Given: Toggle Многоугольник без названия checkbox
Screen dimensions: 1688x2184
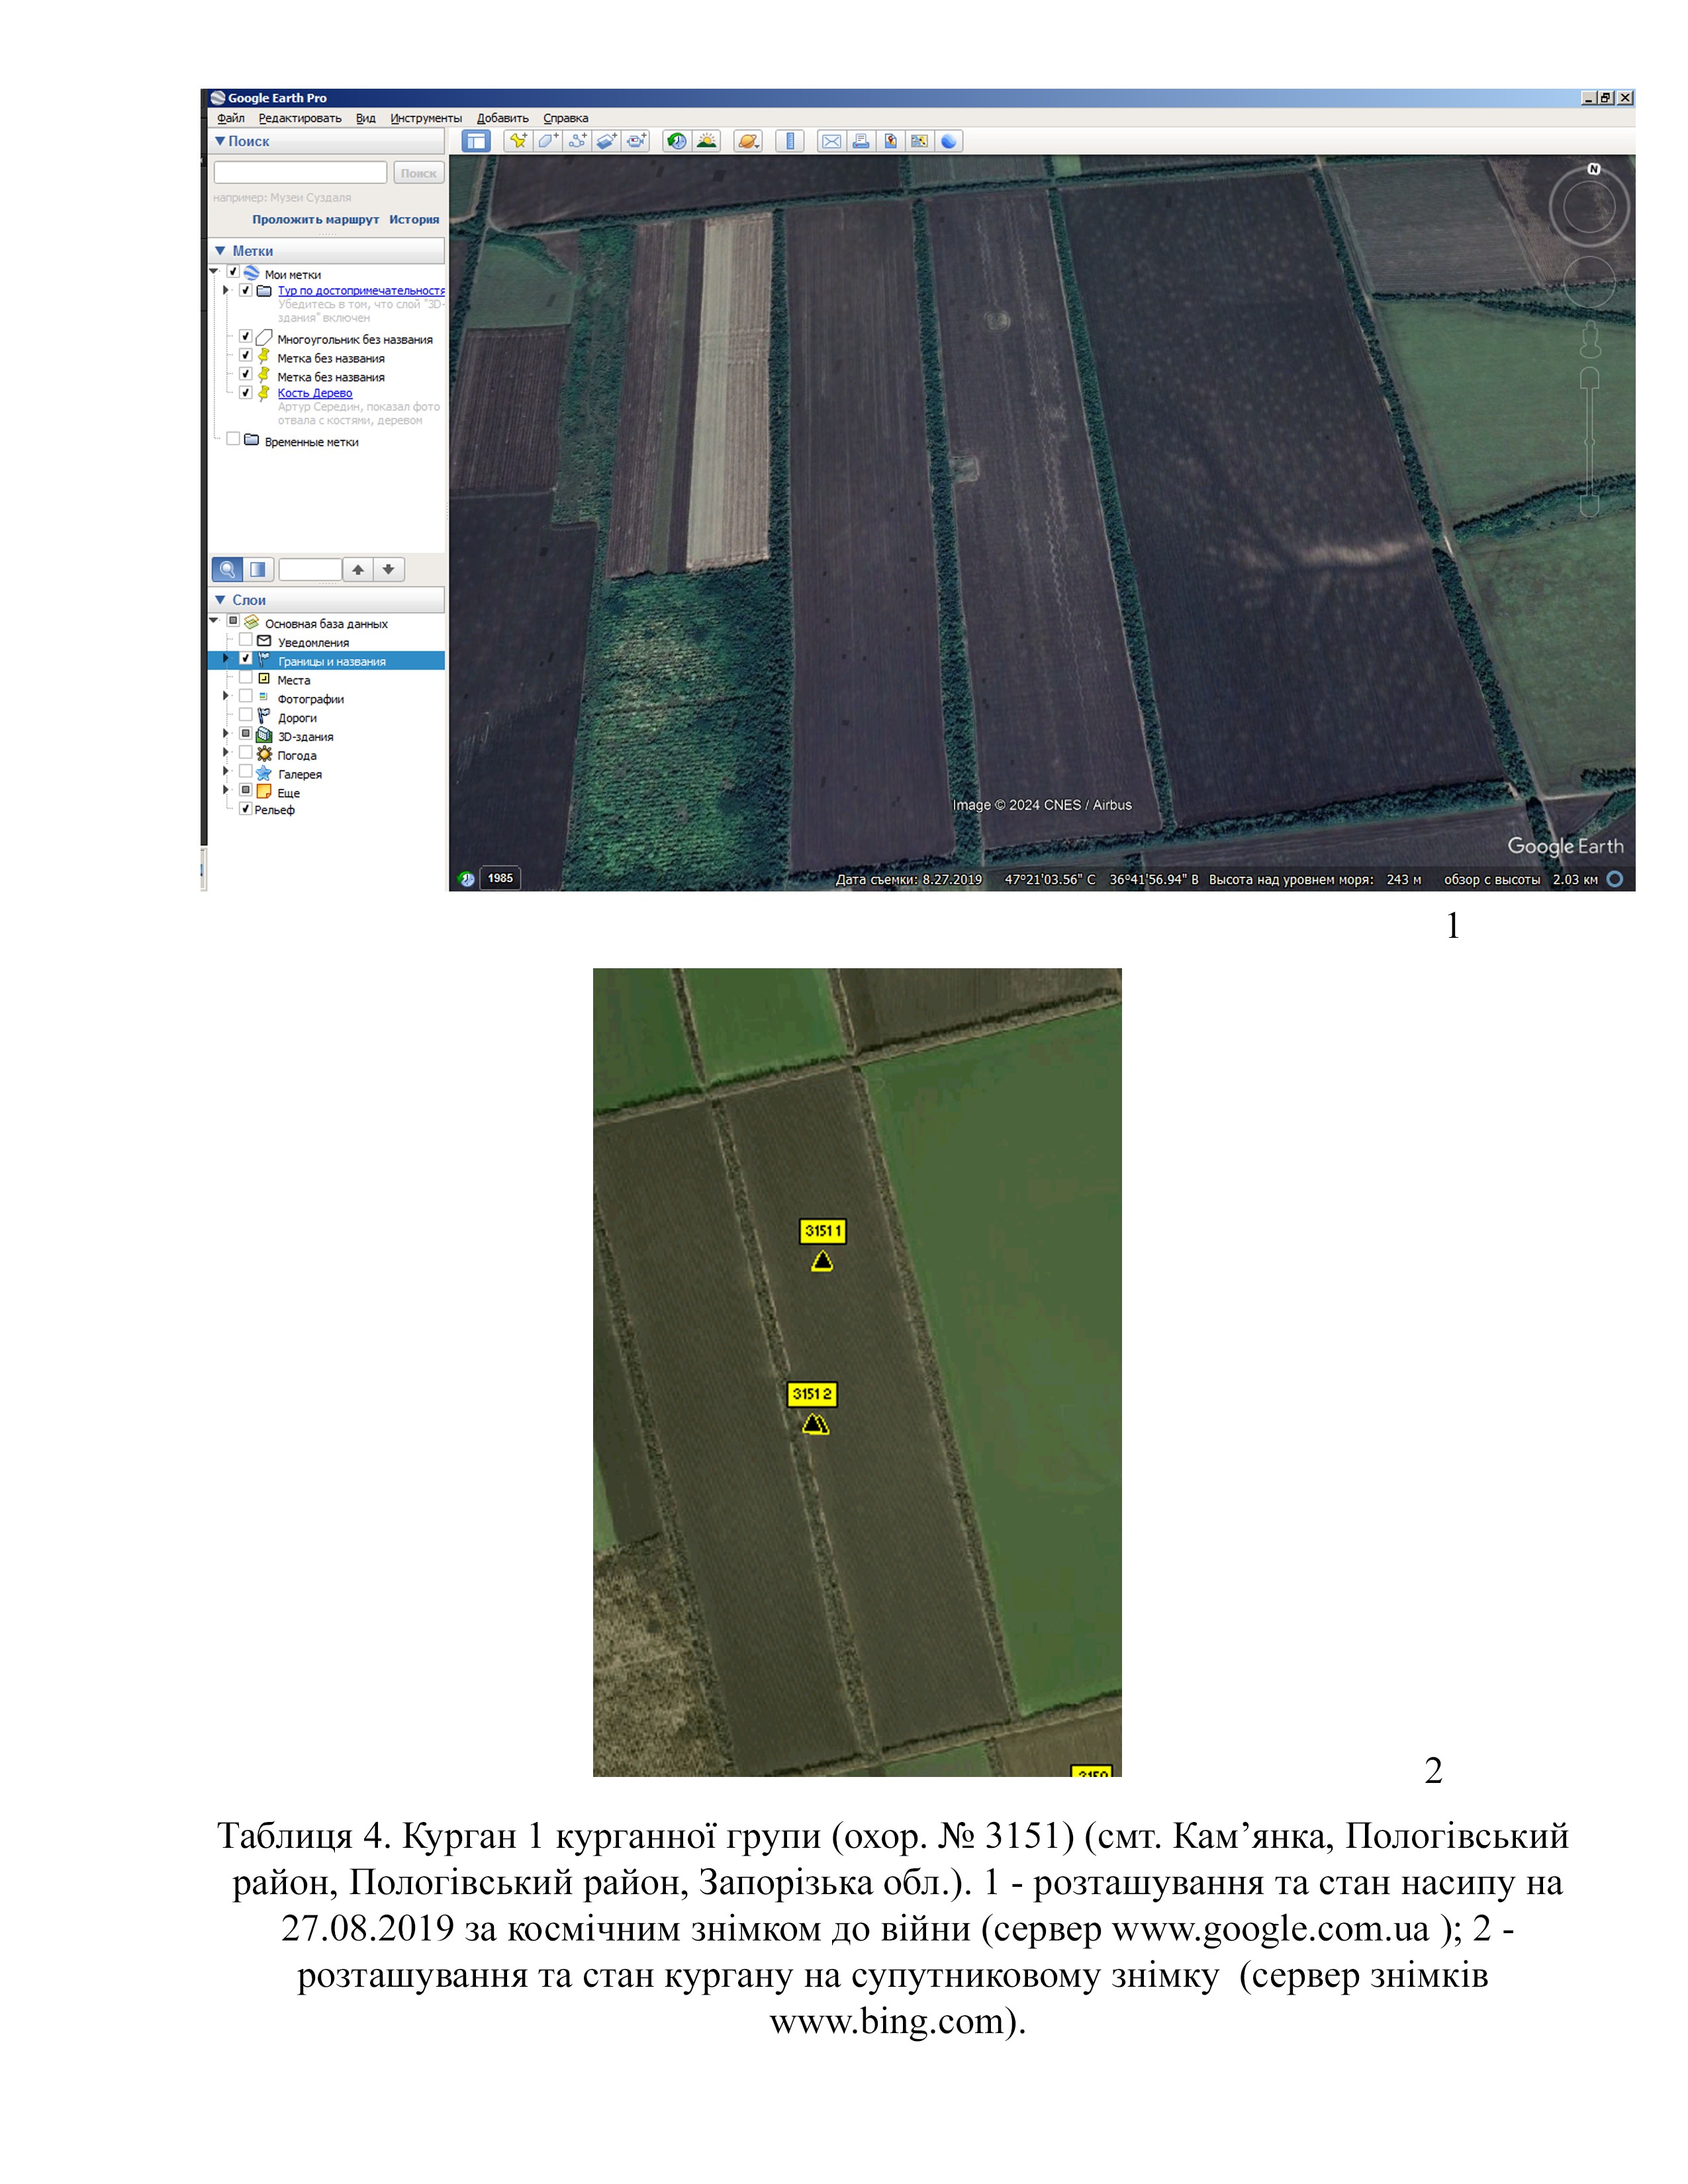Looking at the screenshot, I should [245, 337].
